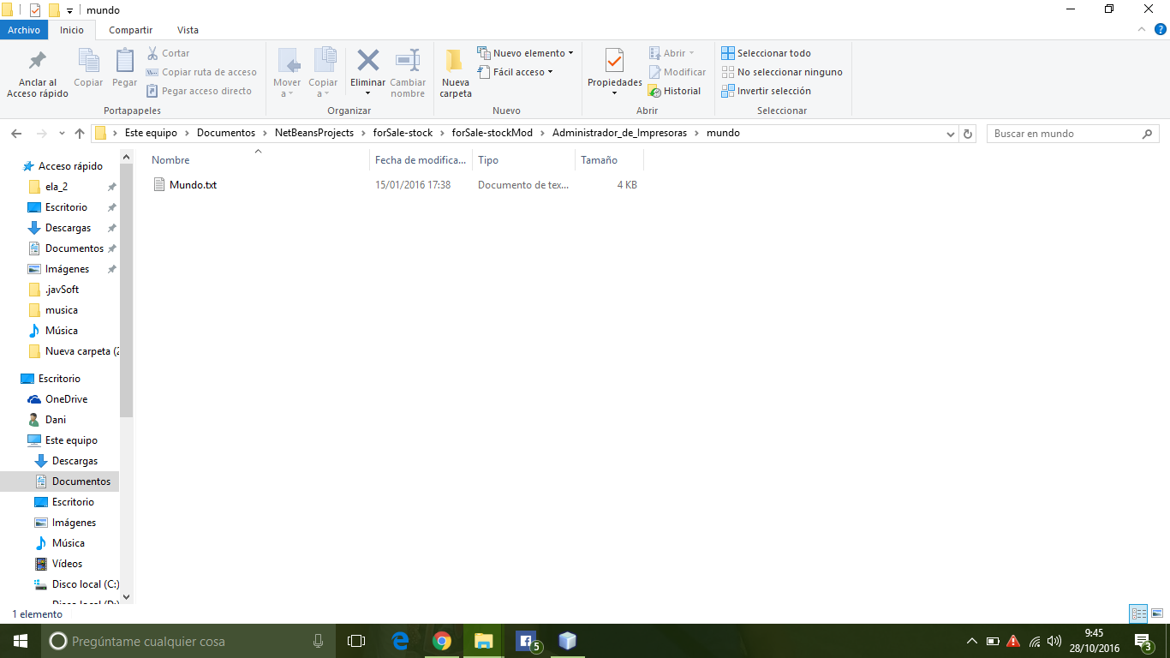Open the Action Center notifications
Screen dimensions: 1170x658
(1143, 641)
